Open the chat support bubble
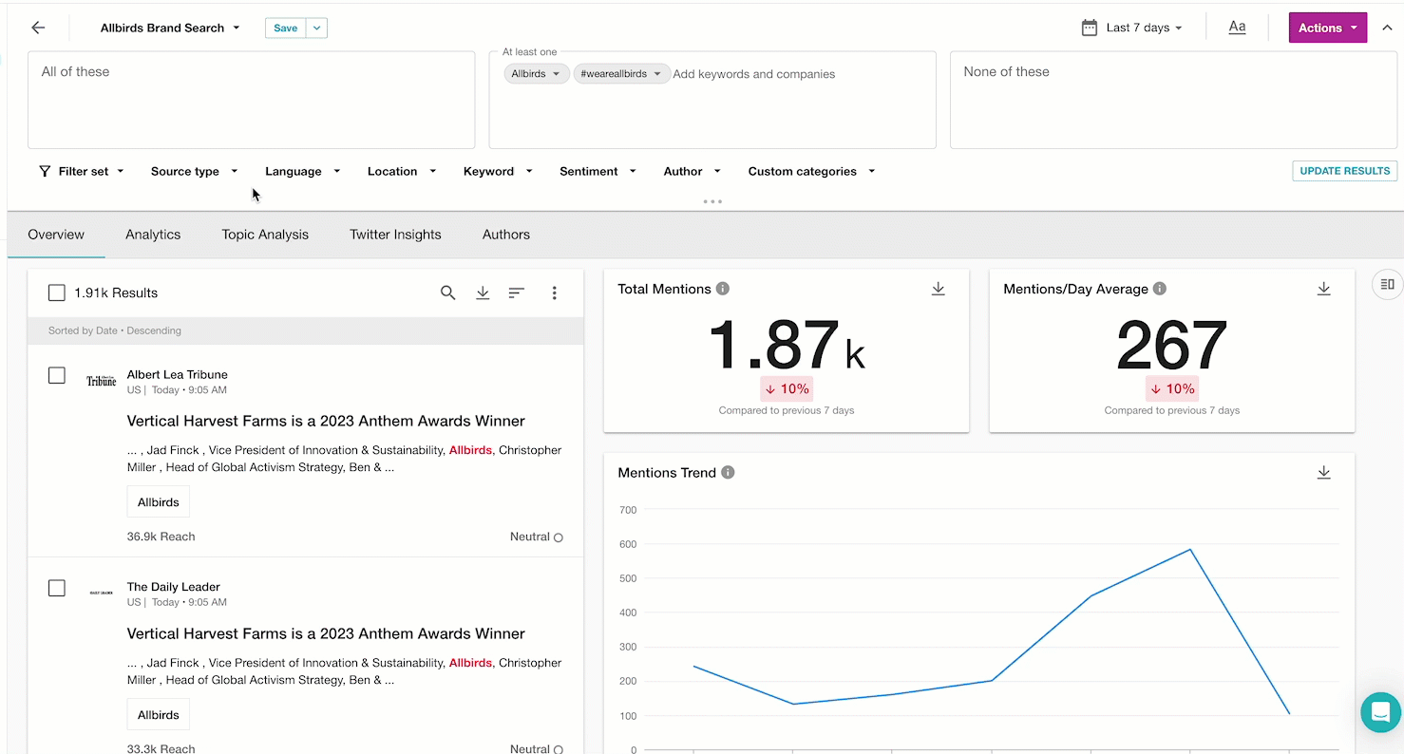1404x754 pixels. point(1380,712)
